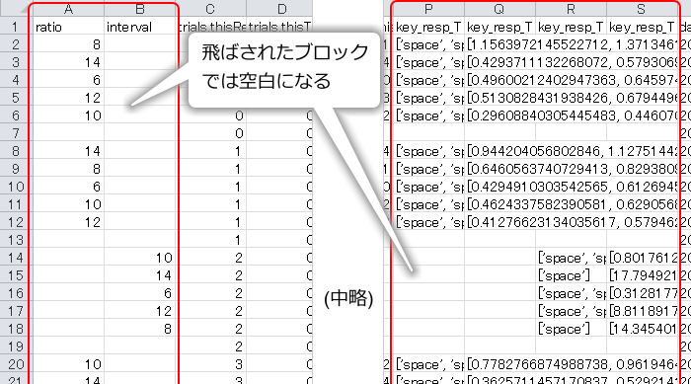Screen dimensions: 691x384
Task: Select column P header
Action: pos(428,9)
